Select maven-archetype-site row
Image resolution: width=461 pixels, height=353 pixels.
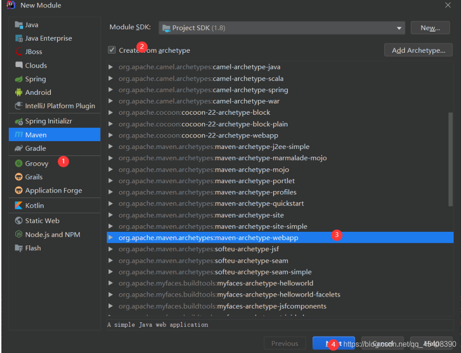click(x=280, y=215)
